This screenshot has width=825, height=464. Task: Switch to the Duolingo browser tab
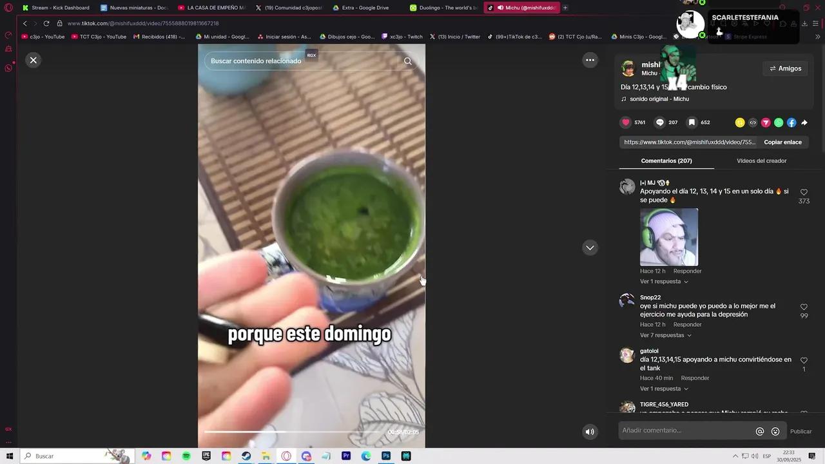pos(443,8)
